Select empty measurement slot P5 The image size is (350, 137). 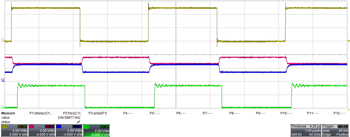click(x=155, y=113)
